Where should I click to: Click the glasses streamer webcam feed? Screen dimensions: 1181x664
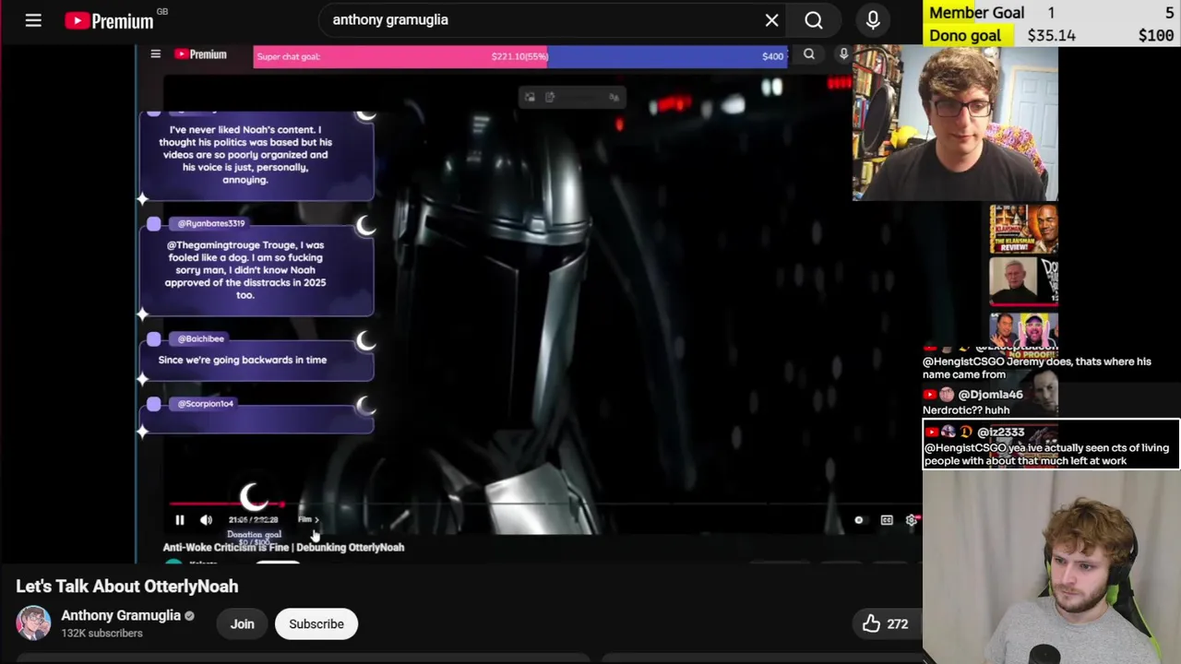point(955,123)
